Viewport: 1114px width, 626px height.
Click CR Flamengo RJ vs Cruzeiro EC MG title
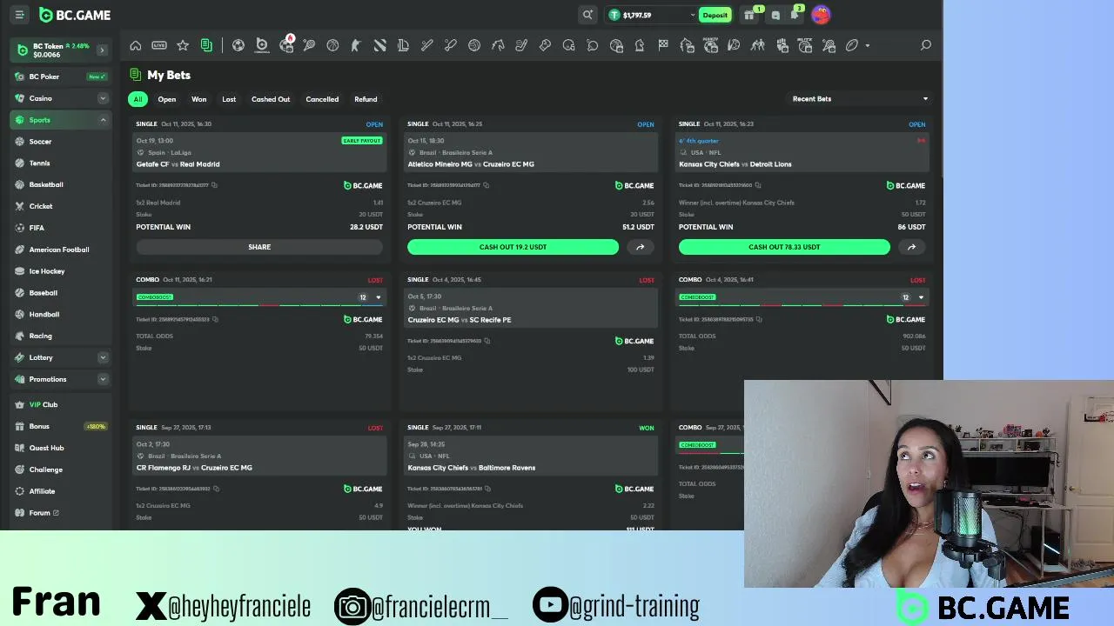point(194,468)
